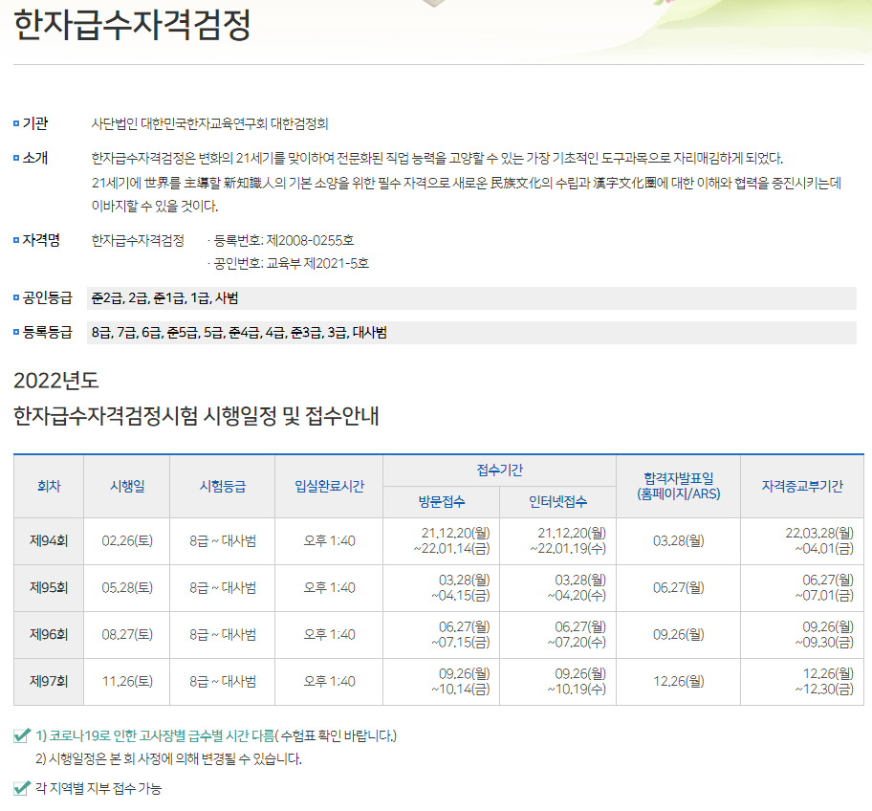Select the 등록등급 label
This screenshot has height=811, width=872.
point(47,333)
